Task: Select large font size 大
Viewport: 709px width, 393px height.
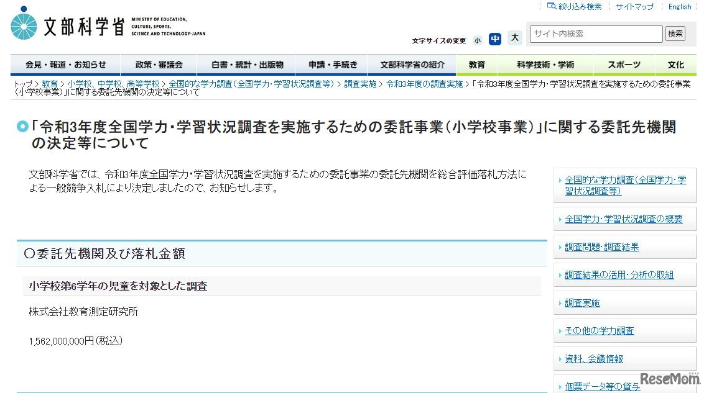Action: pyautogui.click(x=514, y=38)
